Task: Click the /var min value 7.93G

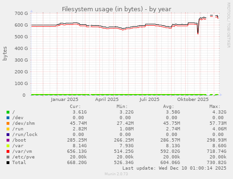Action: (x=127, y=146)
